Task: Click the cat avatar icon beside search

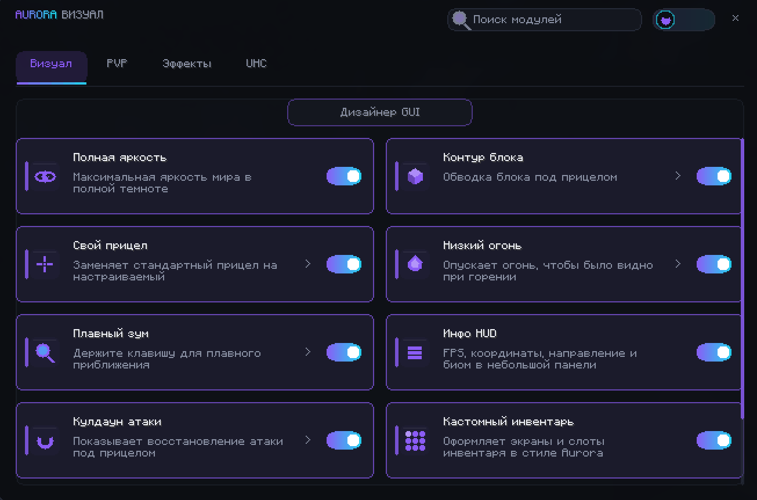Action: pyautogui.click(x=665, y=20)
